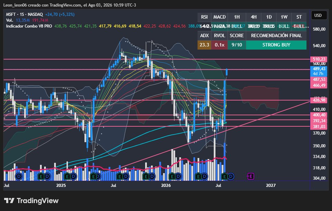Click the Vol. indicator legend label
This screenshot has height=211, width=332.
coord(10,20)
